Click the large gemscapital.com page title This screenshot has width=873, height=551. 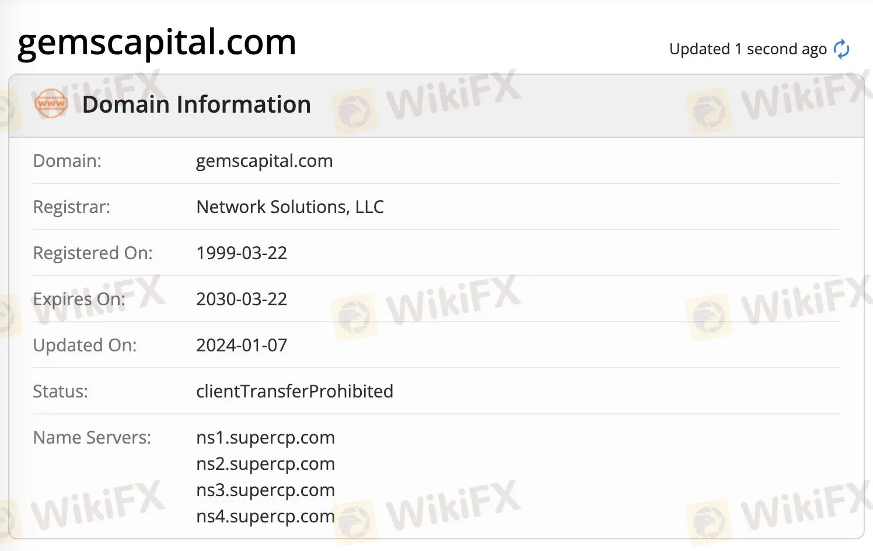(156, 42)
